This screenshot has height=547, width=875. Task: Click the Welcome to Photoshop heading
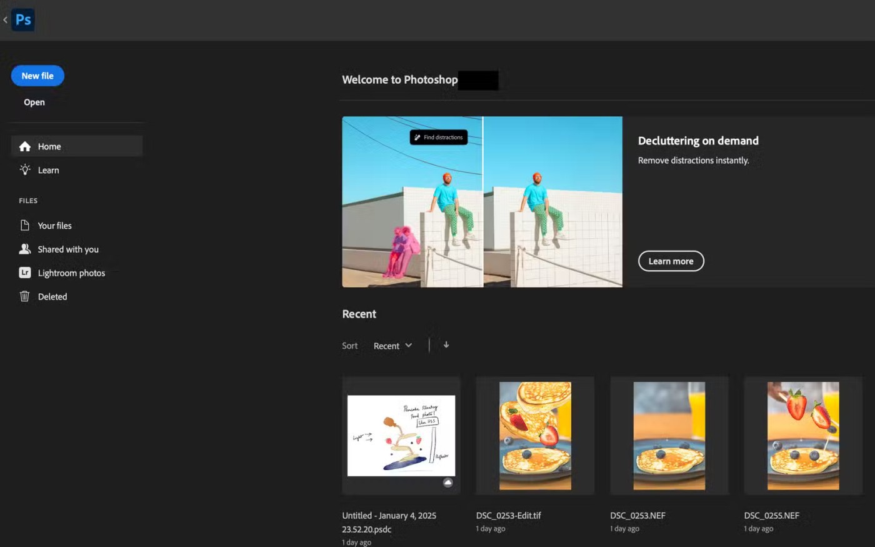coord(400,79)
